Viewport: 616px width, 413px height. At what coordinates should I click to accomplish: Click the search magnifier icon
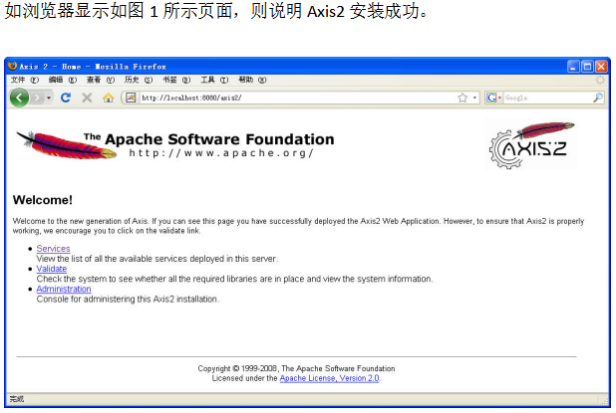[597, 98]
